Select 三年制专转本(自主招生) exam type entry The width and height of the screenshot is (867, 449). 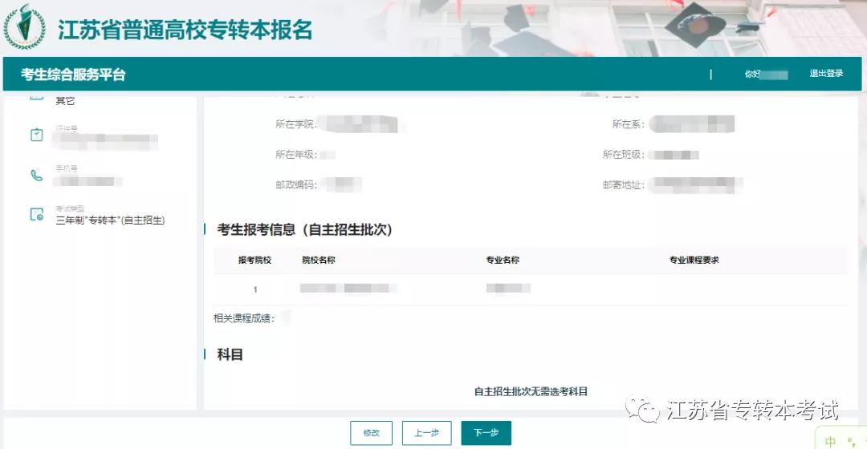(x=110, y=220)
